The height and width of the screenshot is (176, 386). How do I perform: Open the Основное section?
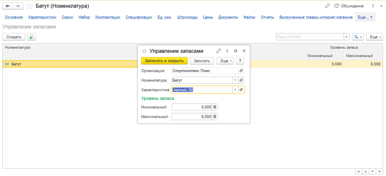pos(14,17)
